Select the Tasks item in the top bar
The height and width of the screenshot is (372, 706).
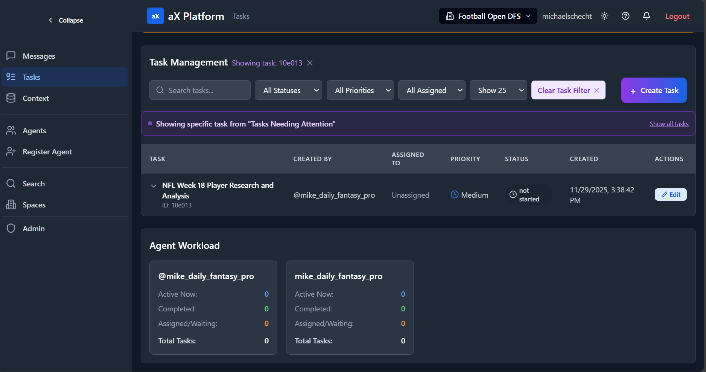[x=241, y=16]
